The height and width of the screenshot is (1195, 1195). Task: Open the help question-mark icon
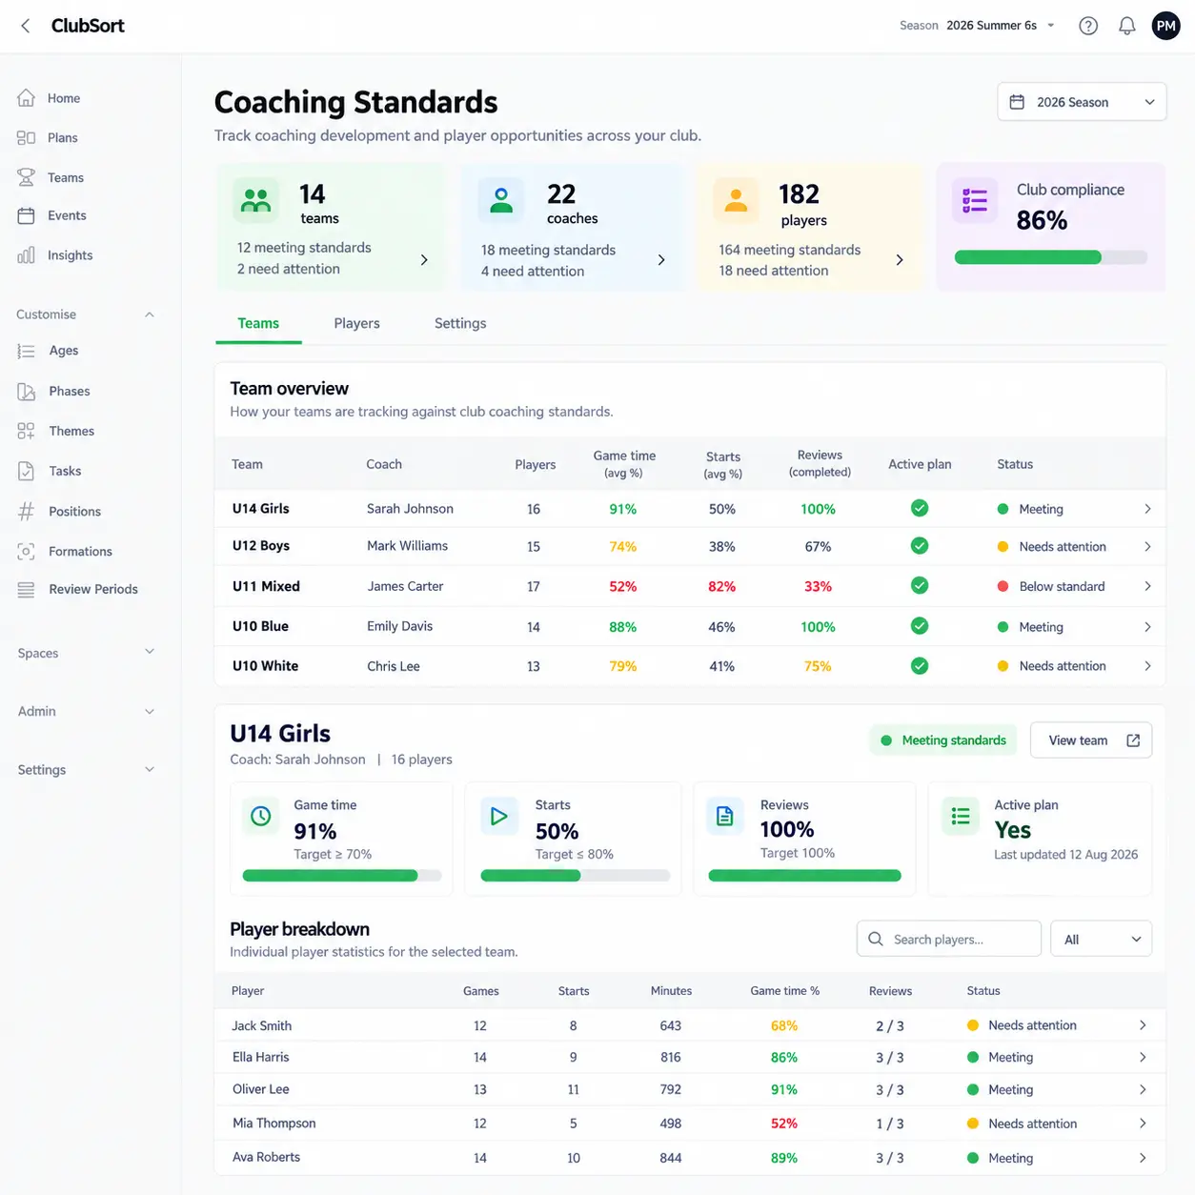(x=1088, y=26)
